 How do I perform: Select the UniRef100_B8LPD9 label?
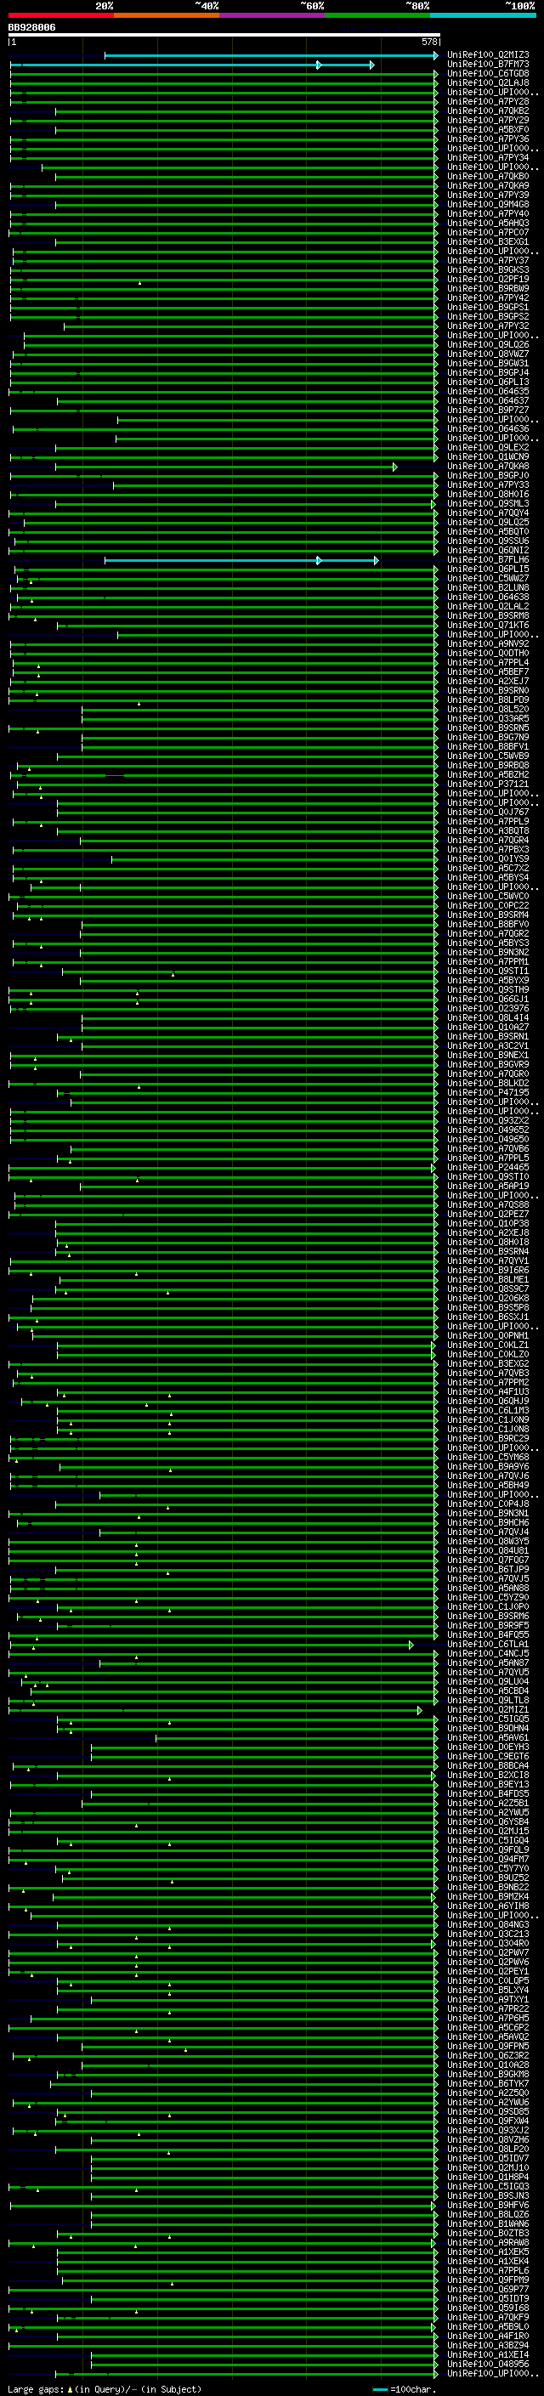[488, 700]
